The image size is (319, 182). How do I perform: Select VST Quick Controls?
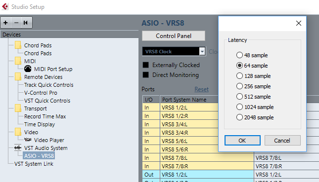tap(47, 101)
